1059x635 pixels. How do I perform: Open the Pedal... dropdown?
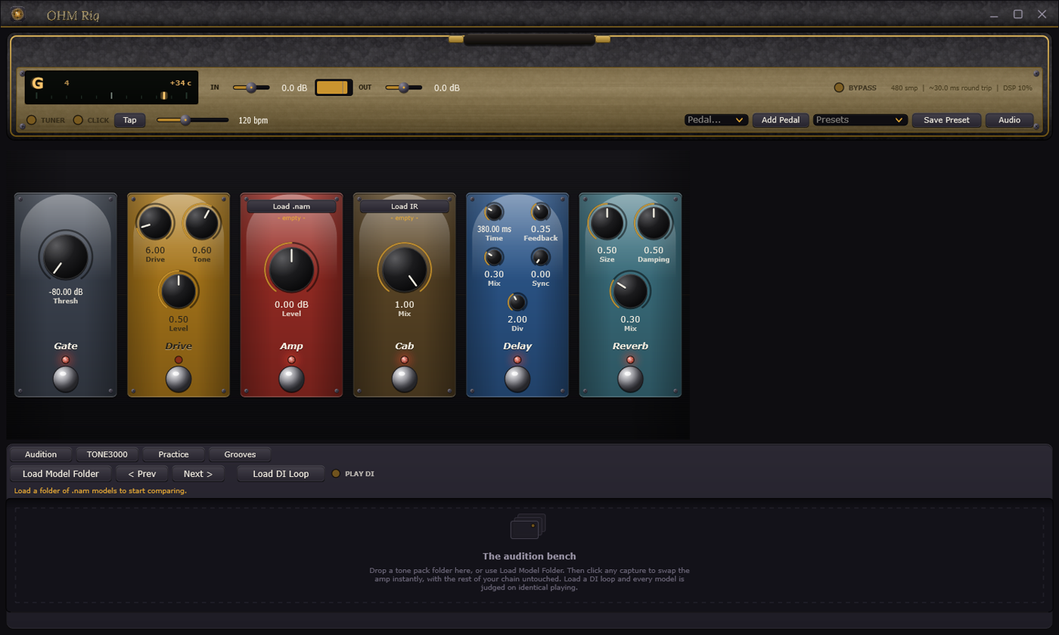(x=716, y=119)
